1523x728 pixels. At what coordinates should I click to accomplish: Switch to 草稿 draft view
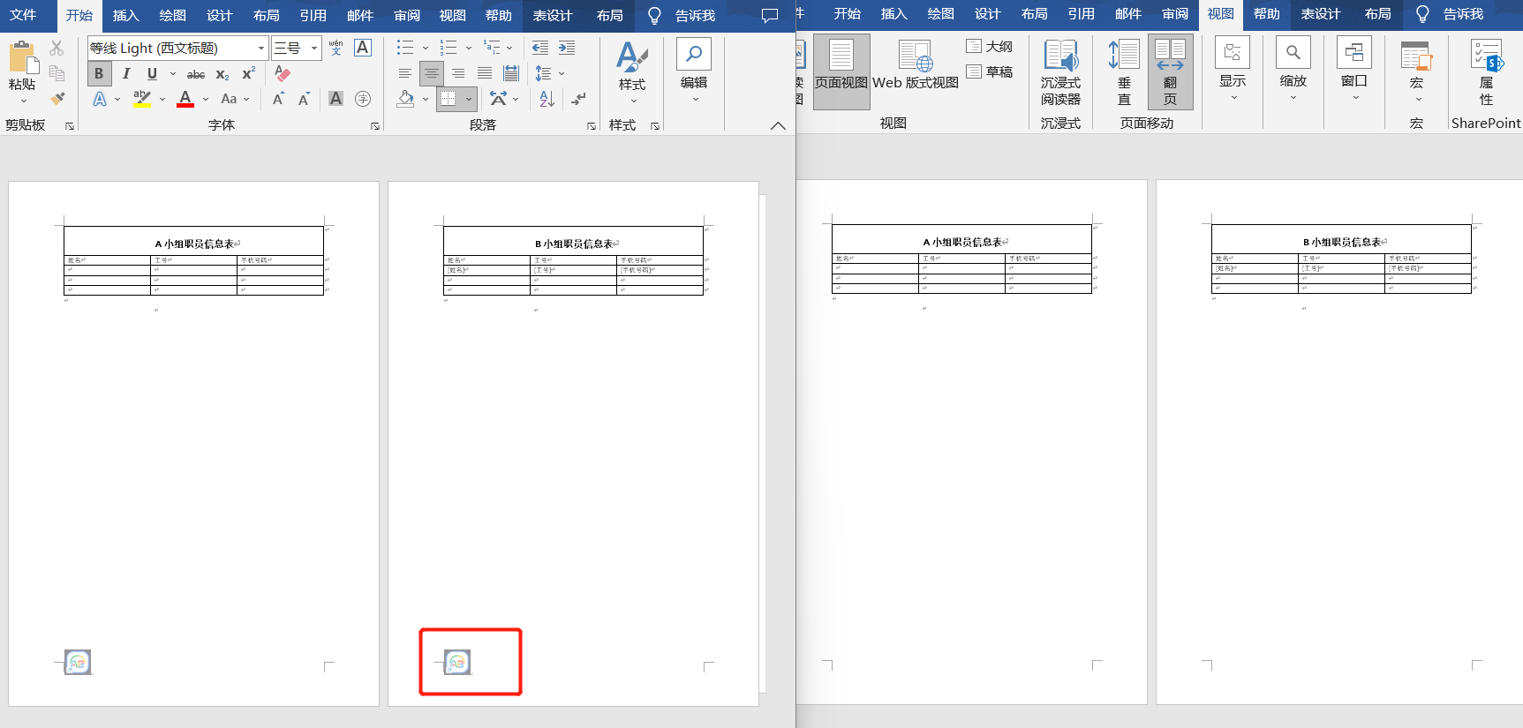(990, 71)
